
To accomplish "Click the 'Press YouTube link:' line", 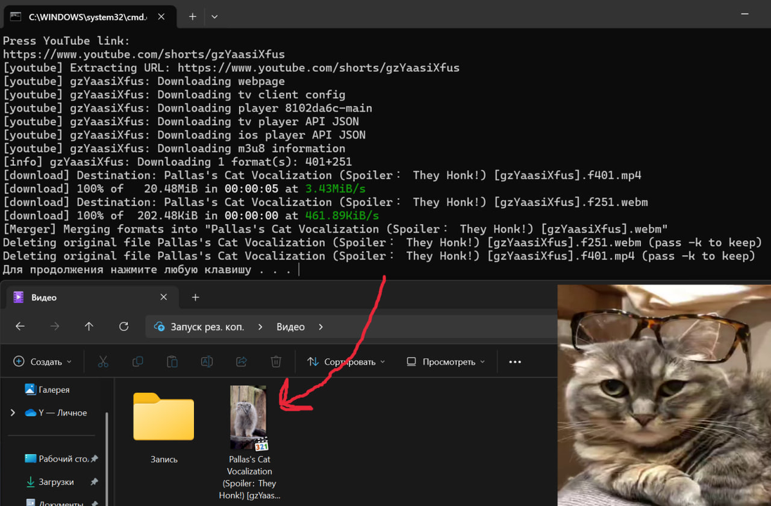I will pos(66,40).
